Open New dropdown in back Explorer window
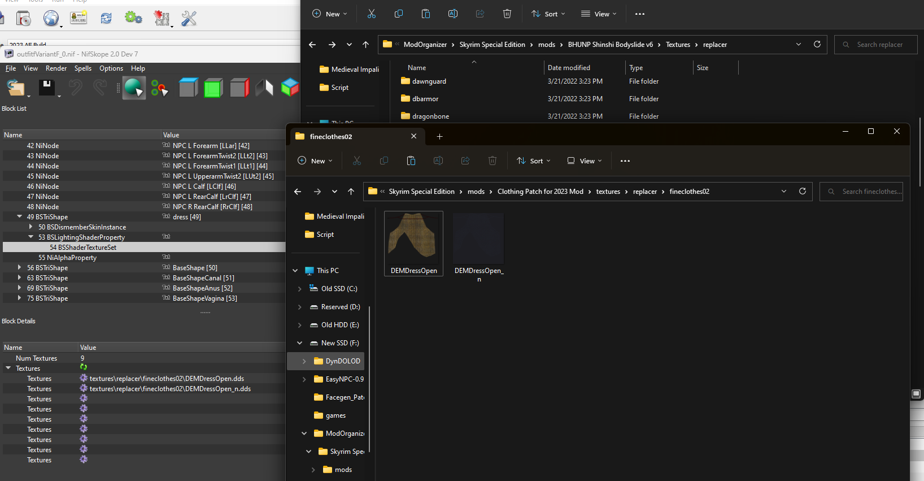The width and height of the screenshot is (924, 481). point(330,14)
